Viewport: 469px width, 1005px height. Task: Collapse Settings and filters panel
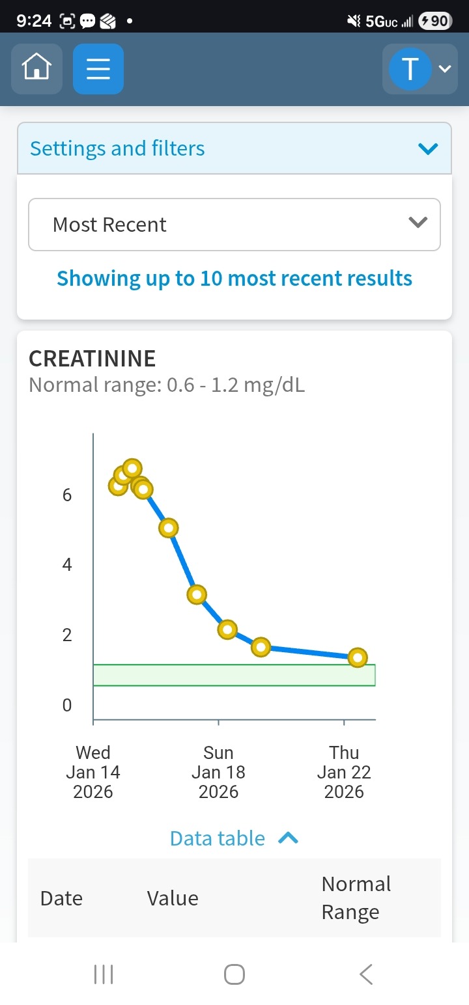click(x=428, y=149)
